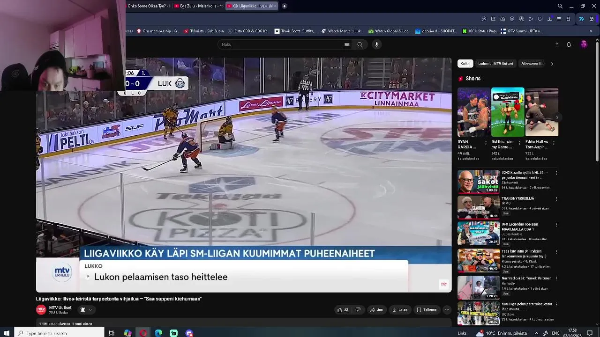The height and width of the screenshot is (337, 600).
Task: Expand hidden bookmarks with the double chevron
Action: pos(591,31)
